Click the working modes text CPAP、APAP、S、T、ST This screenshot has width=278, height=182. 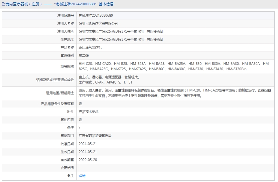pyautogui.click(x=105, y=82)
